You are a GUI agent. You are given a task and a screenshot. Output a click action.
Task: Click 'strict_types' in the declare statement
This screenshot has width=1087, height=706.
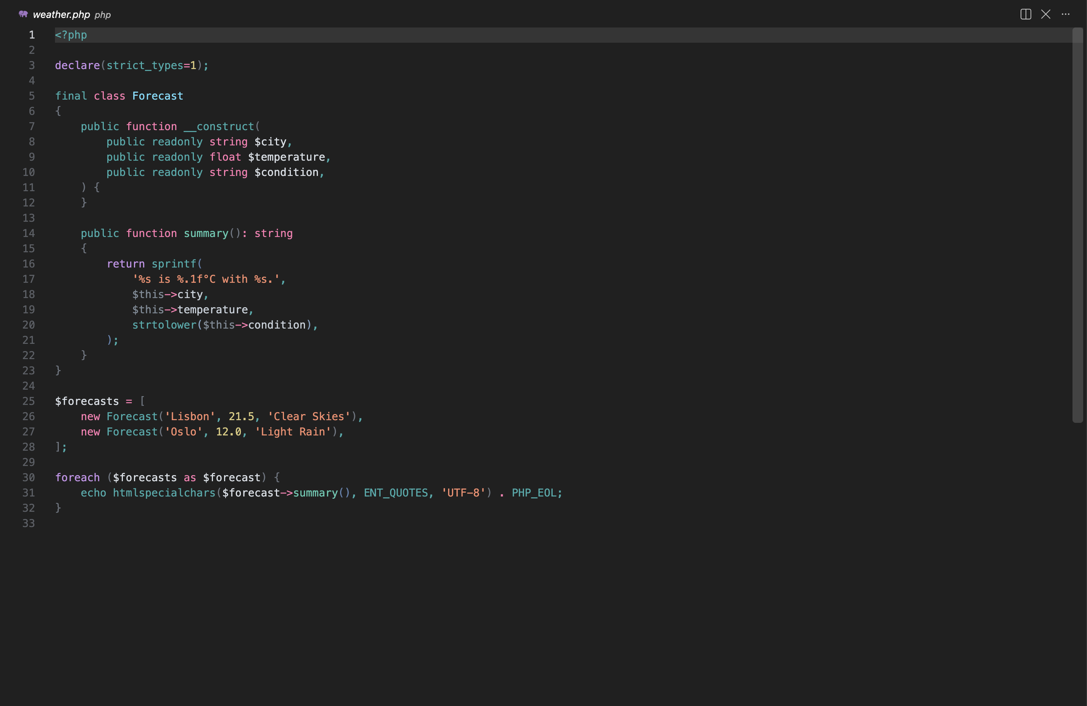[145, 66]
